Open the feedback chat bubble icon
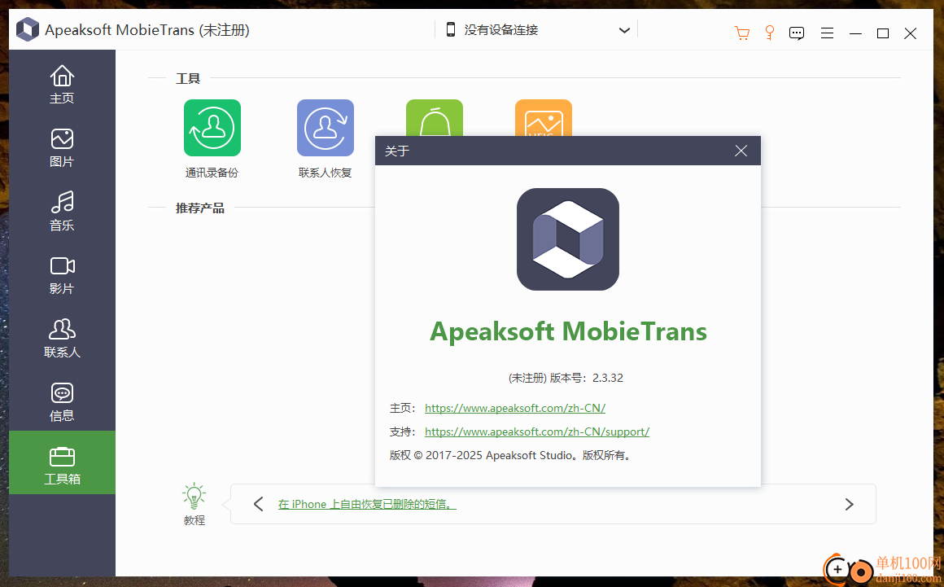Screen dimensions: 944x587 (797, 33)
